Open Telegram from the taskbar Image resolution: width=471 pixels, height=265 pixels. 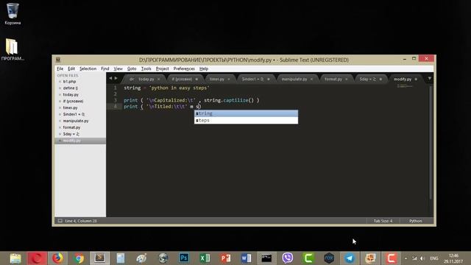click(x=349, y=258)
